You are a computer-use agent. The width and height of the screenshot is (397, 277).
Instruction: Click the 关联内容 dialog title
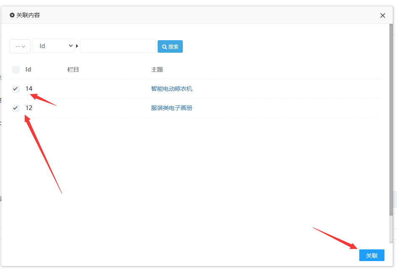click(28, 15)
